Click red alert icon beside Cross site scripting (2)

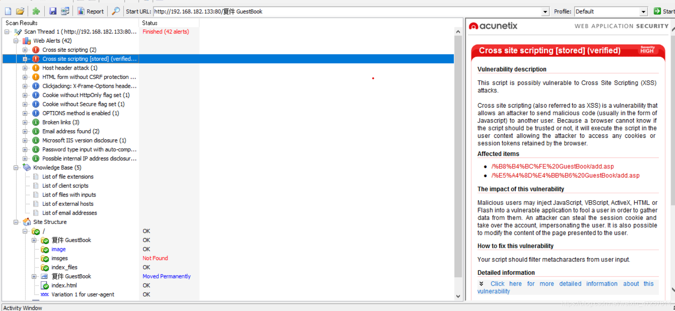pos(36,50)
